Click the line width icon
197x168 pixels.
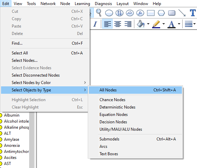tap(189, 24)
